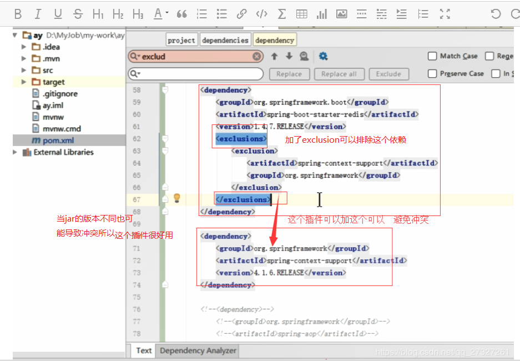Insert heading level 3
The height and width of the screenshot is (361, 520).
click(x=138, y=14)
